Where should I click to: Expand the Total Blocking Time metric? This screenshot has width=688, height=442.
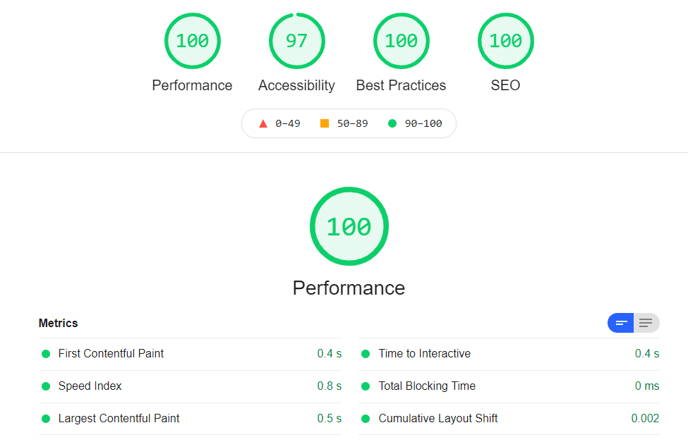click(509, 386)
